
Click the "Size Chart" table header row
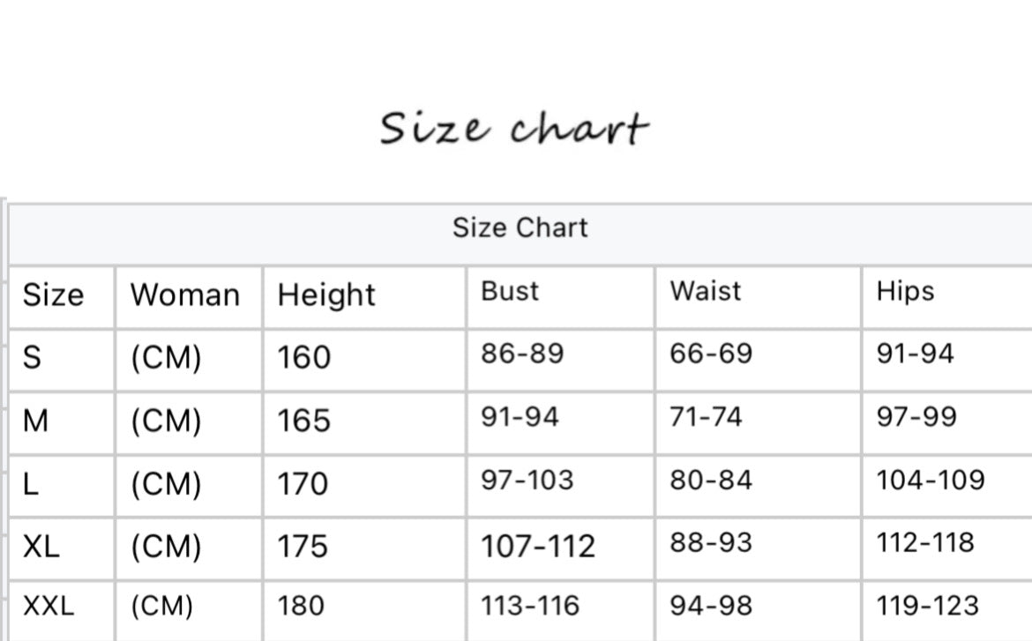coord(520,228)
